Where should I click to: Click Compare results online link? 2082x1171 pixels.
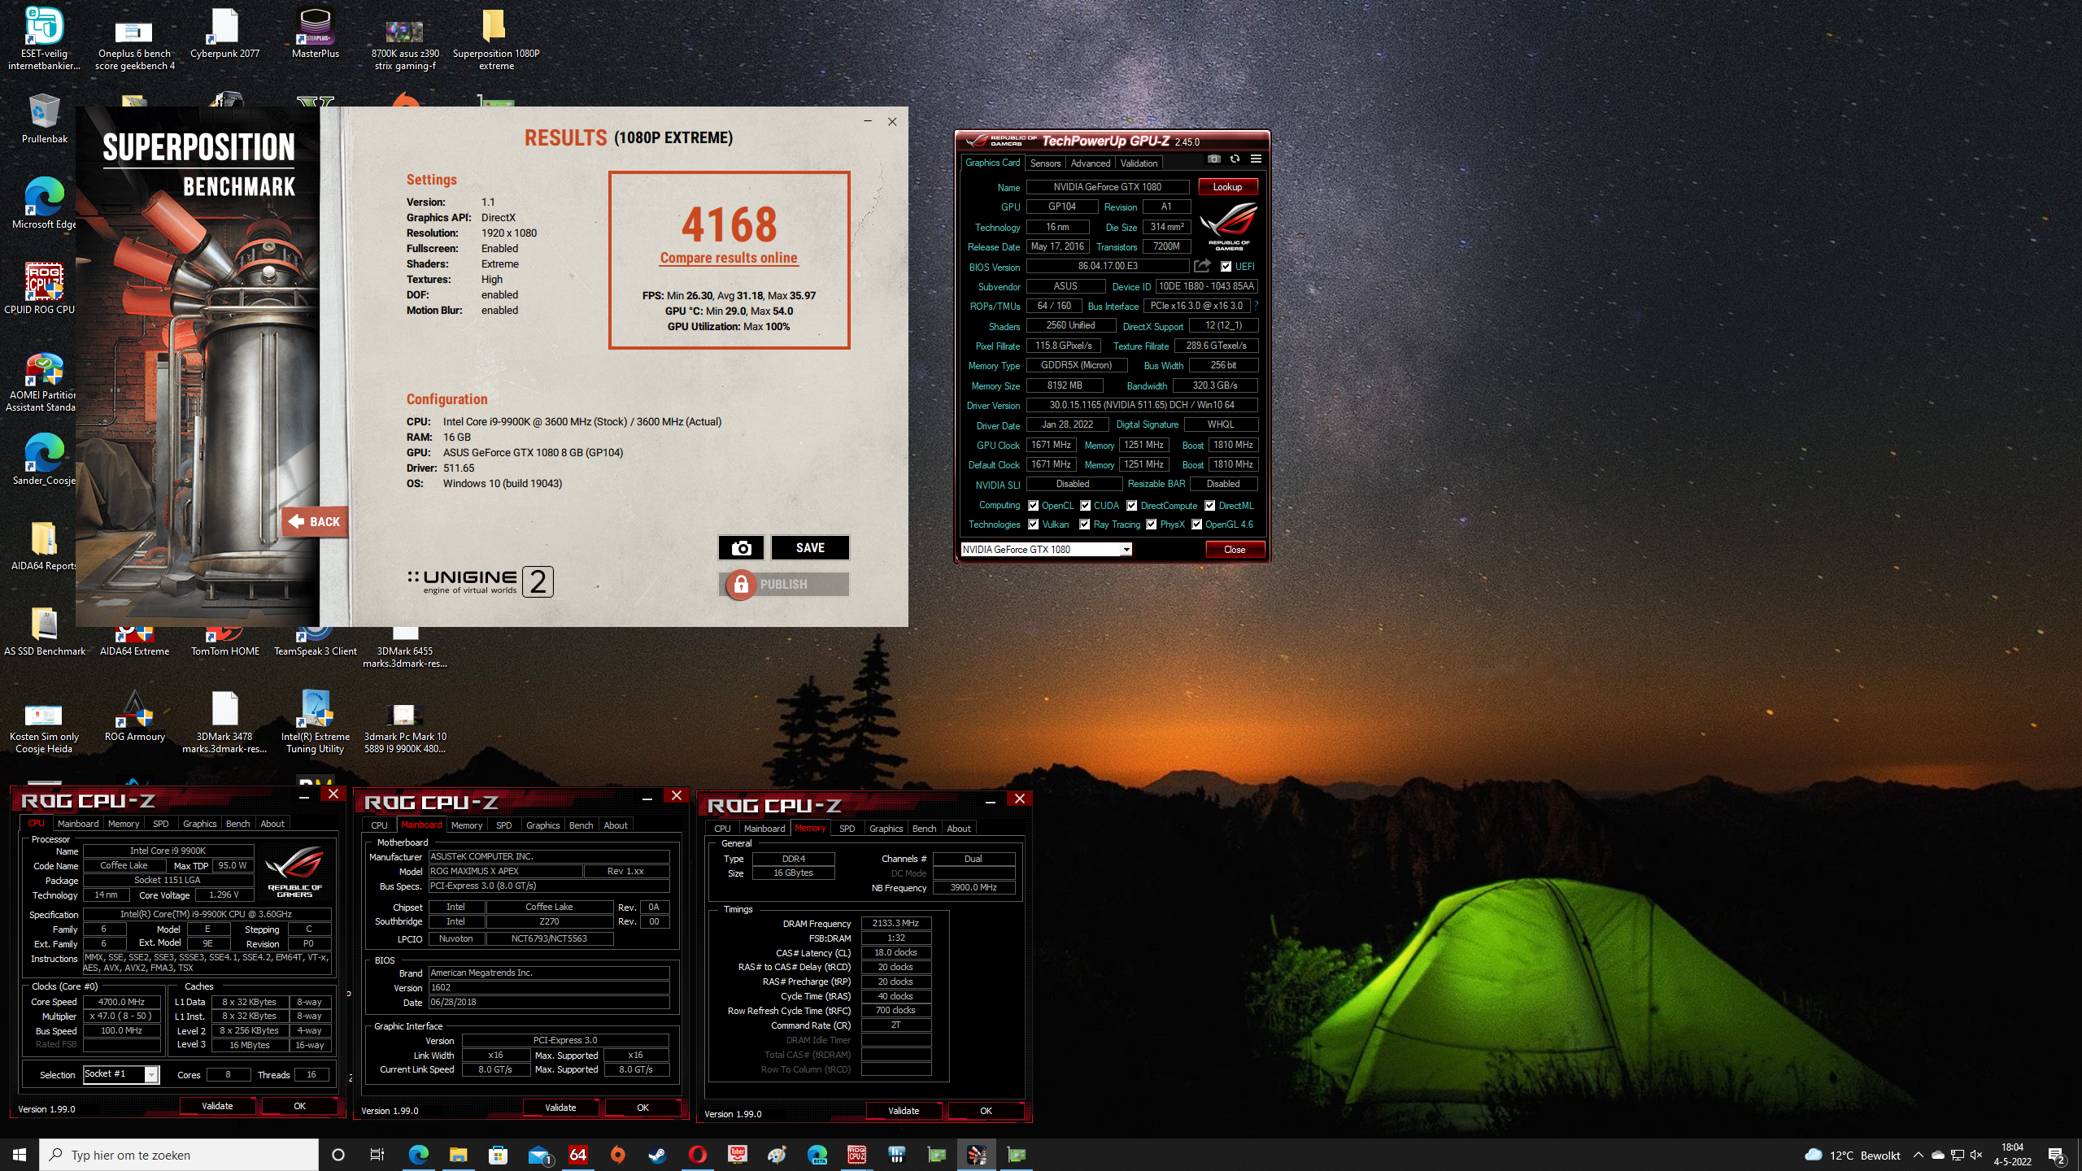tap(729, 258)
